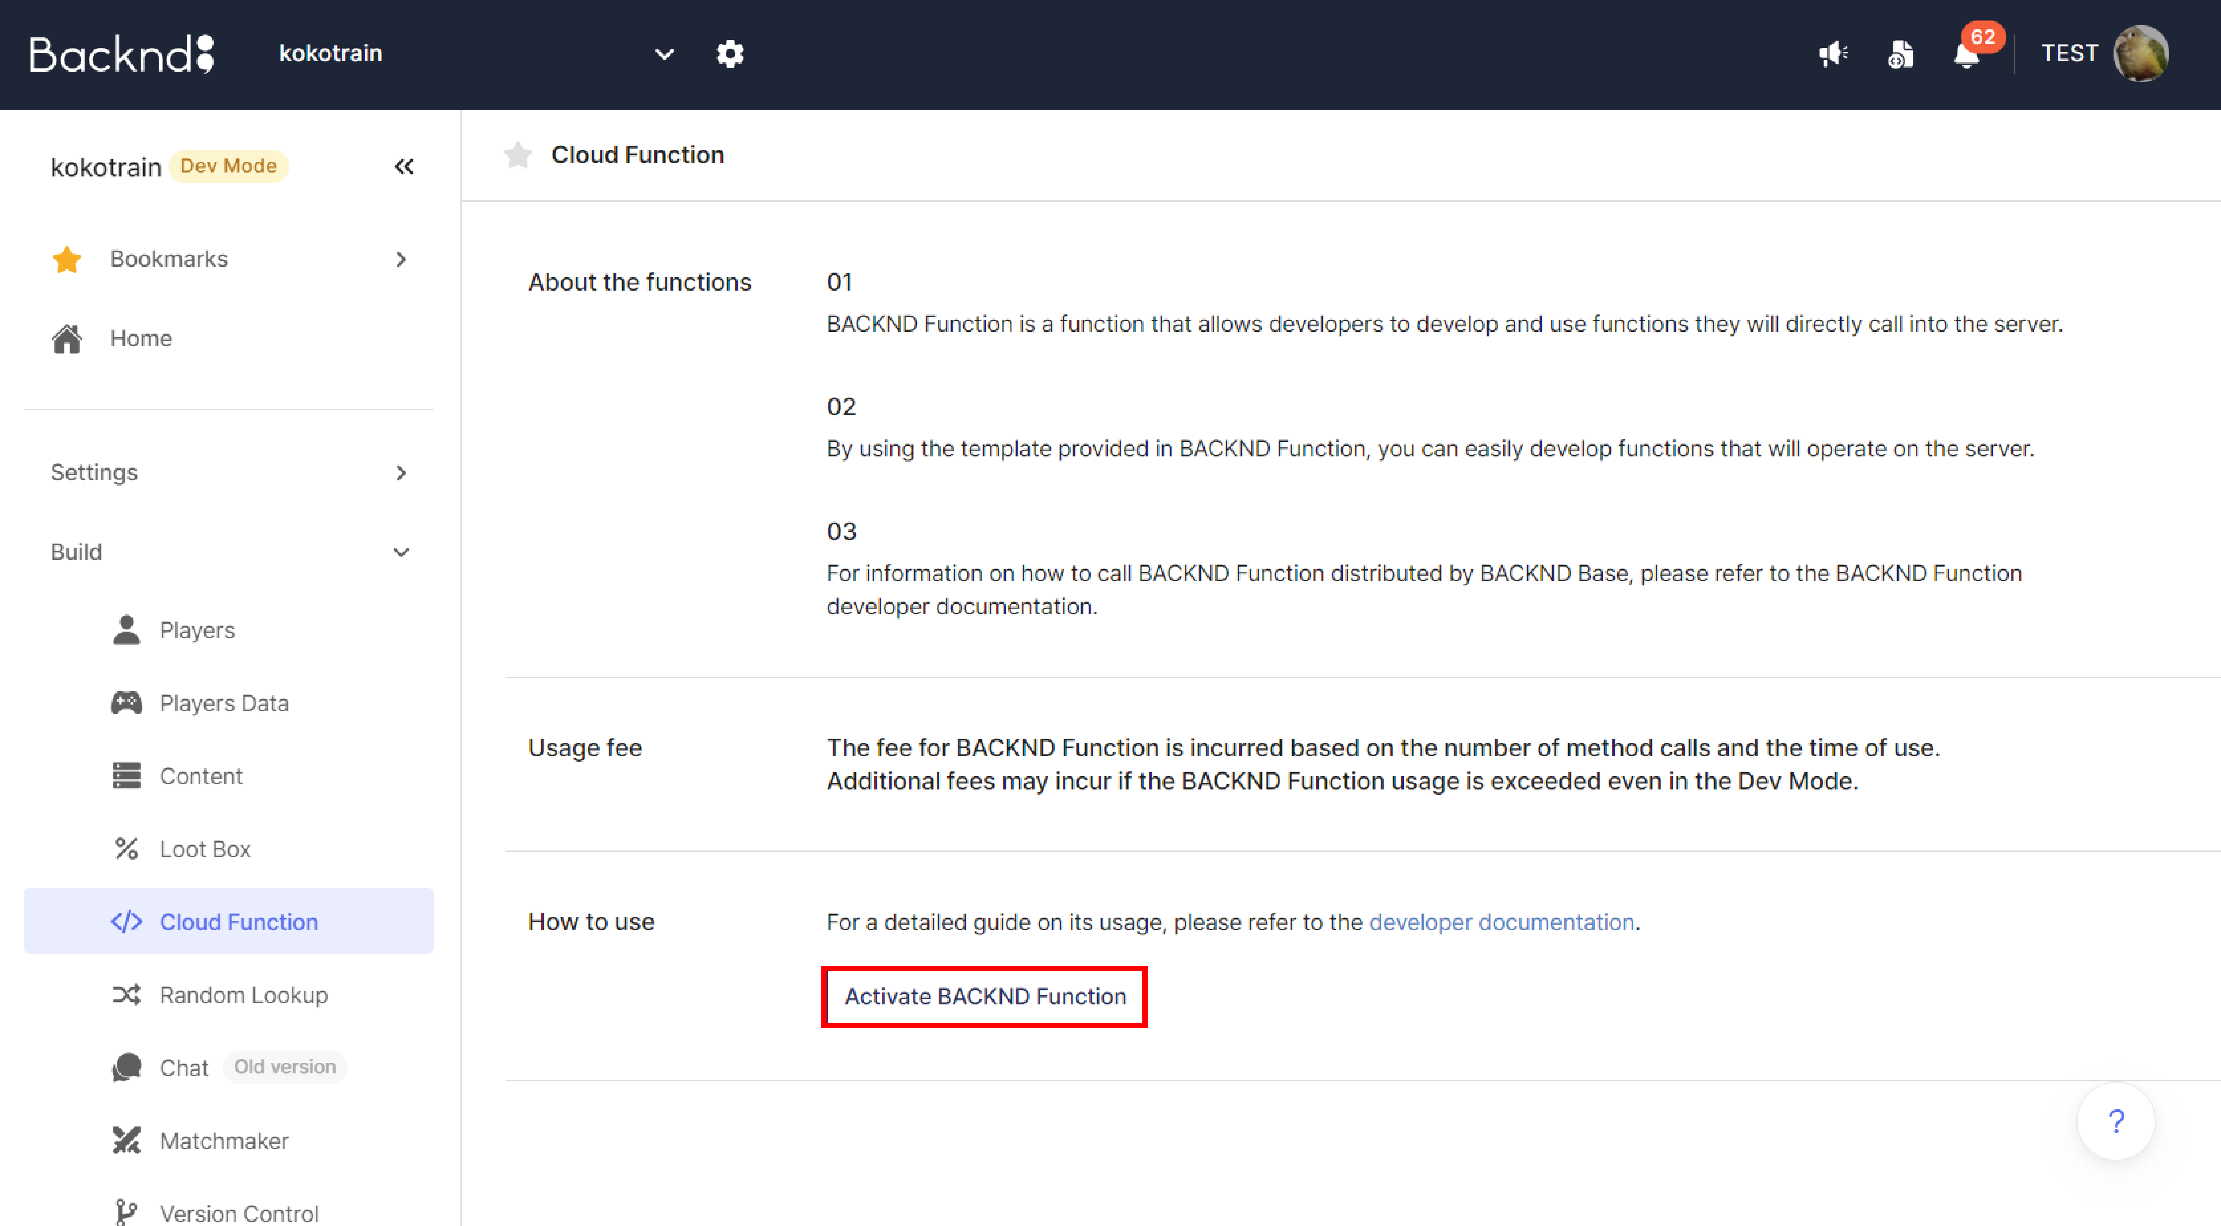Click the Loot Box percent icon
2221x1226 pixels.
[x=127, y=849]
